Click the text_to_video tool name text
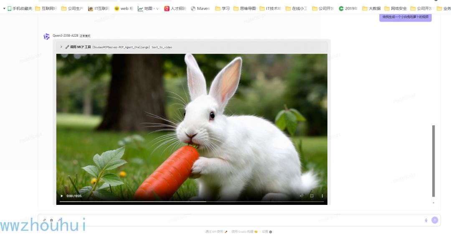Image resolution: width=451 pixels, height=234 pixels. pyautogui.click(x=162, y=47)
